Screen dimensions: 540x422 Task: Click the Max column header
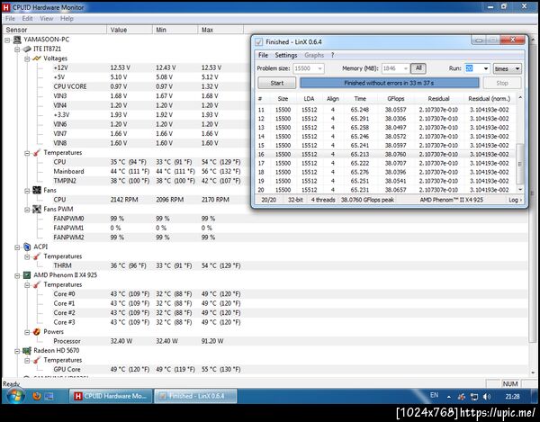220,30
